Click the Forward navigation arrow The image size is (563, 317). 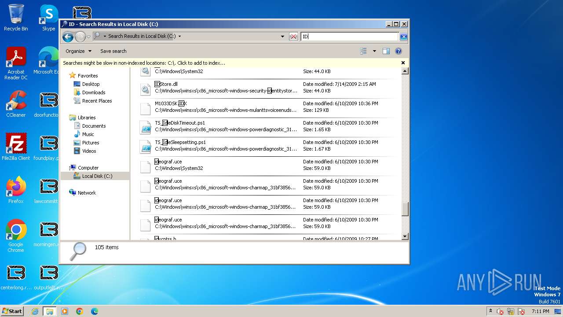(x=80, y=37)
